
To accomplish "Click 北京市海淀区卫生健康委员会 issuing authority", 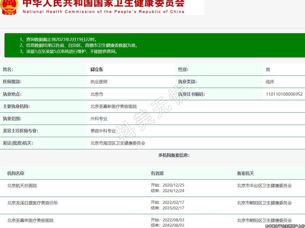I will click(x=118, y=143).
